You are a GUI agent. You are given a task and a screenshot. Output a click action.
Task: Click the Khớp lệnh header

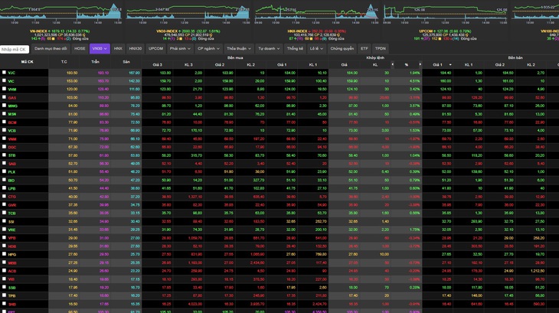click(375, 57)
